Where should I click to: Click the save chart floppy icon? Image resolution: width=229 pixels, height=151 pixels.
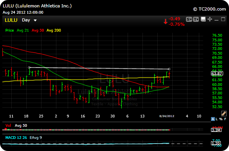203,19
